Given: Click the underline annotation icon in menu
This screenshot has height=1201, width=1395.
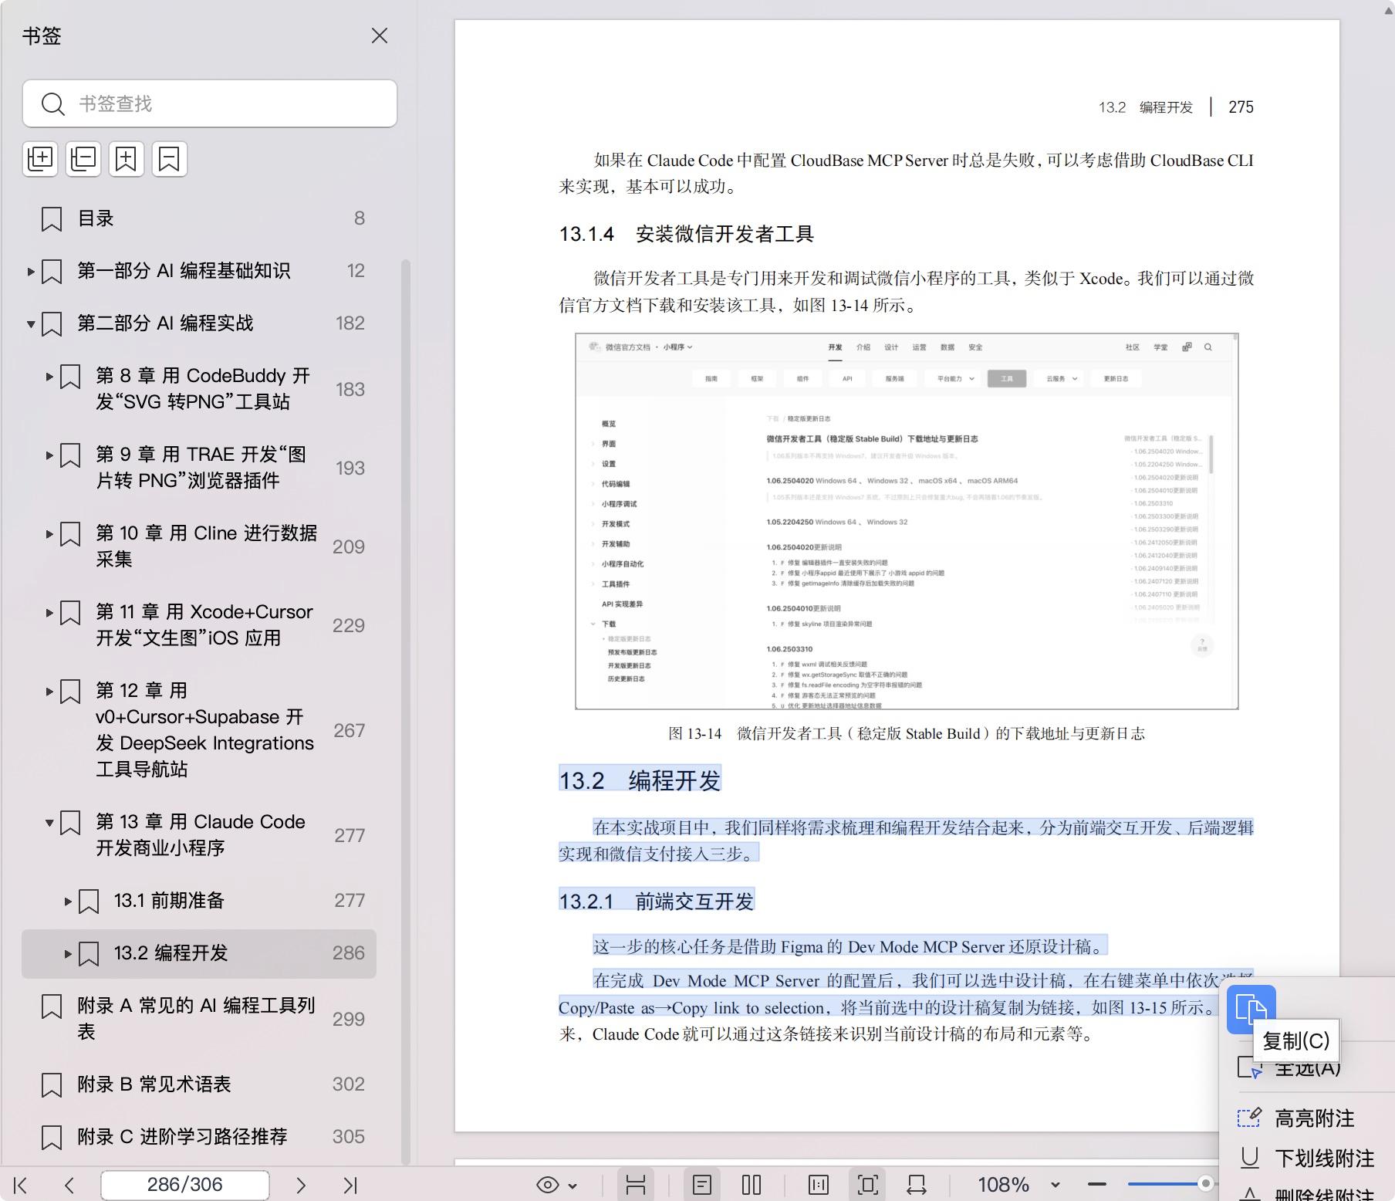Looking at the screenshot, I should 1250,1158.
